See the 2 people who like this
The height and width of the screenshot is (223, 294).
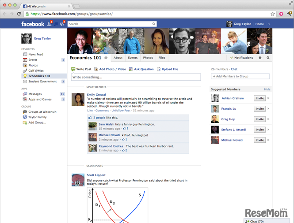99,118
